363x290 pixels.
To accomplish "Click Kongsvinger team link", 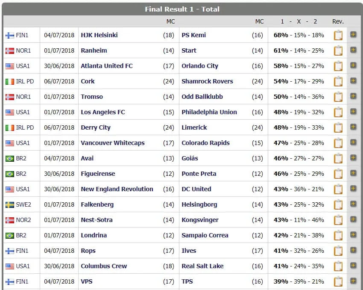I will pos(200,220).
